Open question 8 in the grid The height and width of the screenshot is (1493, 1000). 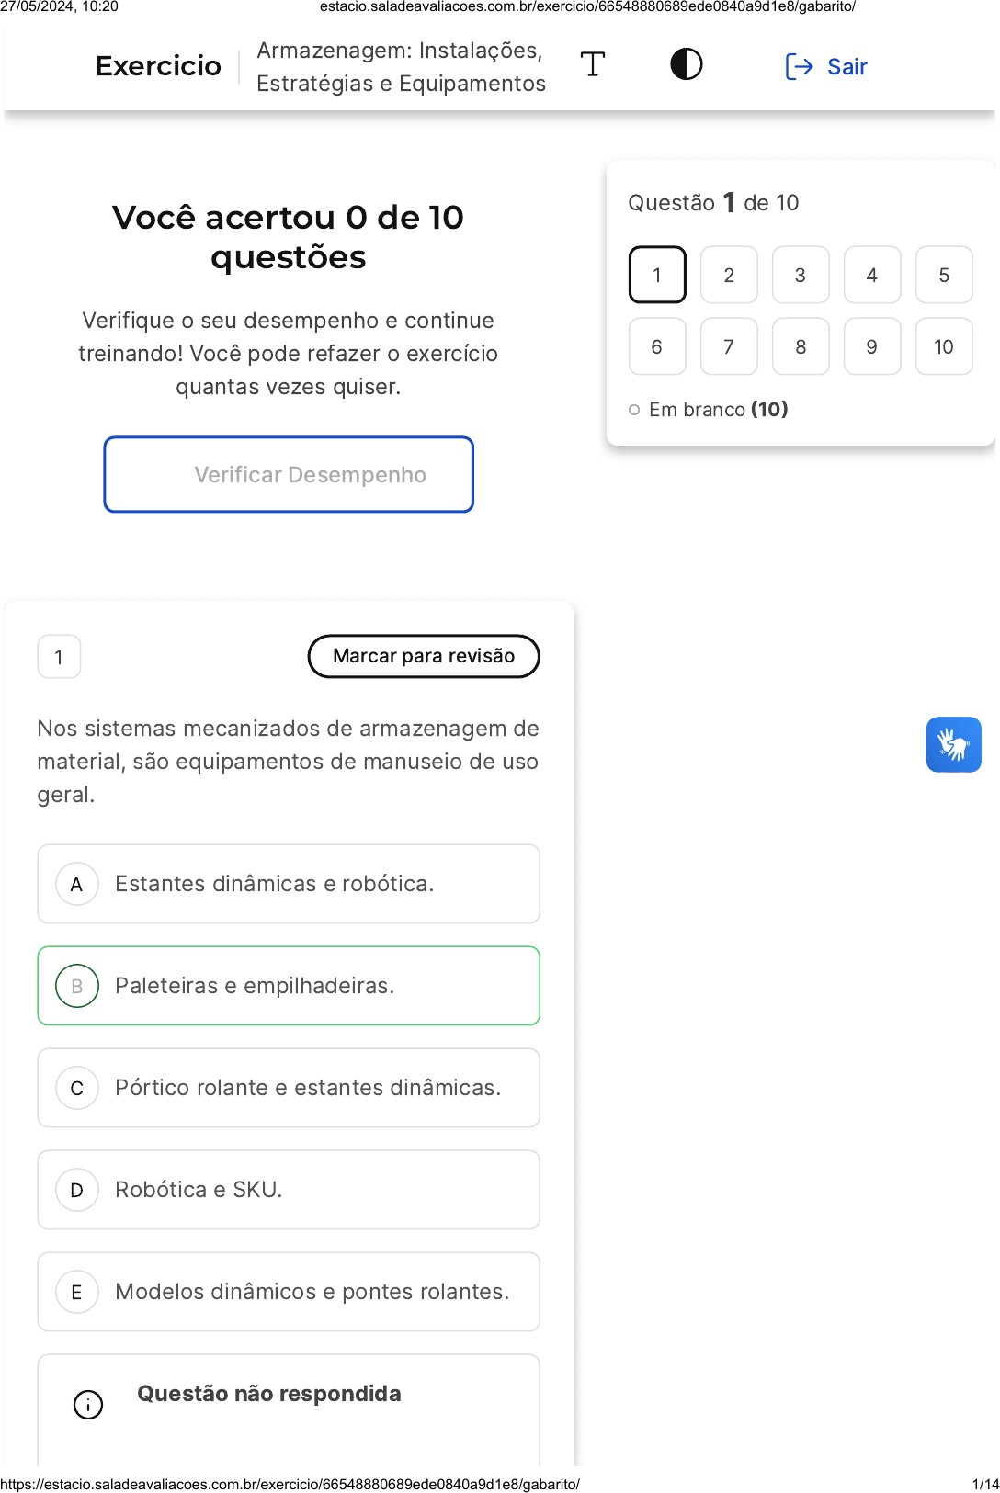point(801,346)
